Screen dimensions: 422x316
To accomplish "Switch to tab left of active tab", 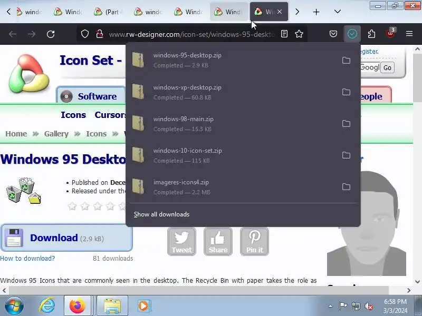I will click(229, 12).
